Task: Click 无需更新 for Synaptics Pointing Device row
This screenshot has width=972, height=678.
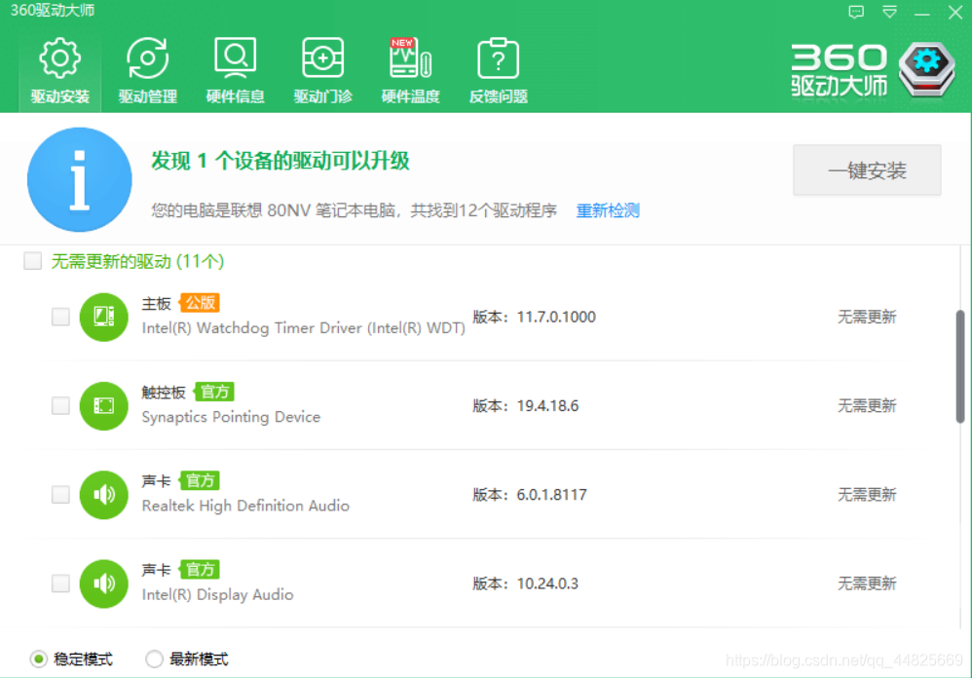Action: 867,406
